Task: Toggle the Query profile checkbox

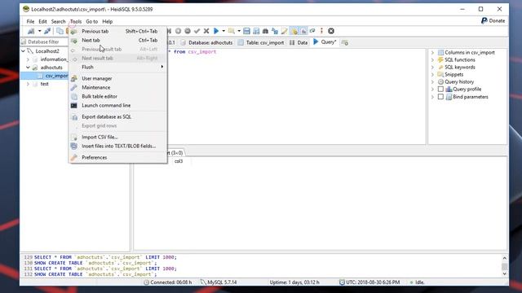Action: (440, 89)
